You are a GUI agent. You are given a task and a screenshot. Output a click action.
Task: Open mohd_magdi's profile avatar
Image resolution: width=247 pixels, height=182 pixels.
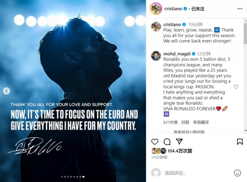[x=156, y=56]
